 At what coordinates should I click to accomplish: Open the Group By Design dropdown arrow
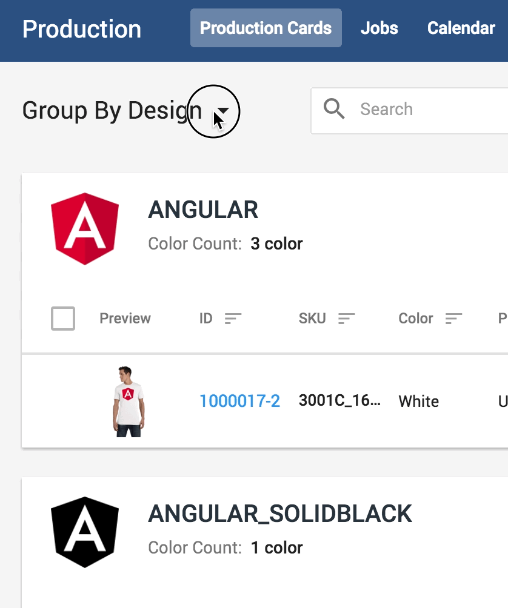pyautogui.click(x=223, y=111)
